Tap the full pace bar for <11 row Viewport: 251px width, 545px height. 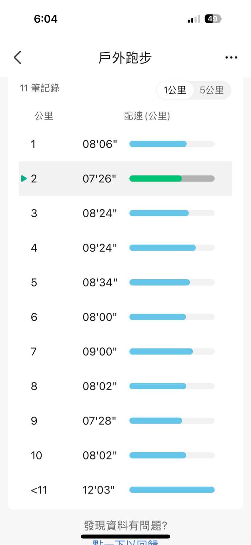[x=172, y=490]
